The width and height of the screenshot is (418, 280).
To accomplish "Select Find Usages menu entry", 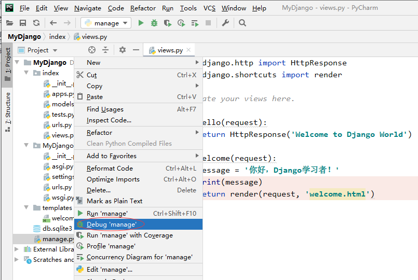I will 138,109.
